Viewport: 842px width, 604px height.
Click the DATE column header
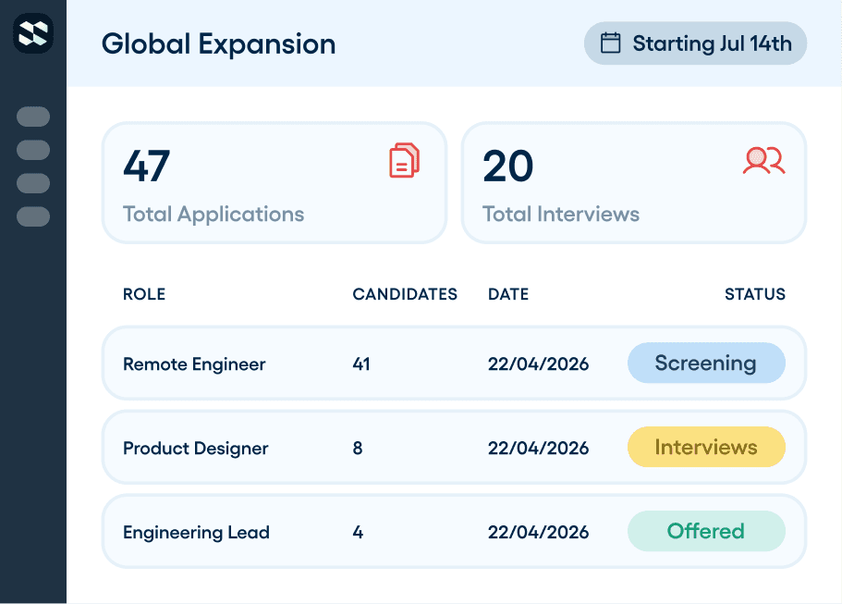point(508,294)
